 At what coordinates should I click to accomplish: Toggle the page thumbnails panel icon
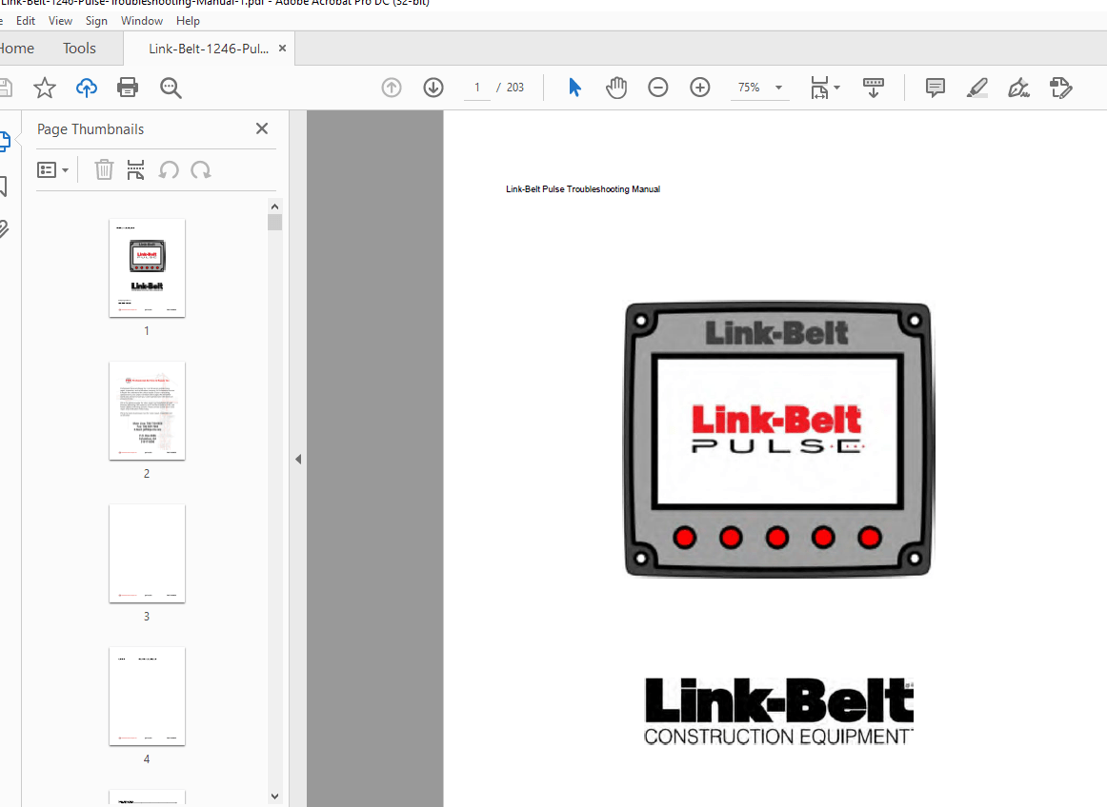(x=4, y=142)
